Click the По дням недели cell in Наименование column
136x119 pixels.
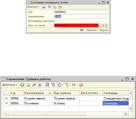pyautogui.click(x=38, y=98)
